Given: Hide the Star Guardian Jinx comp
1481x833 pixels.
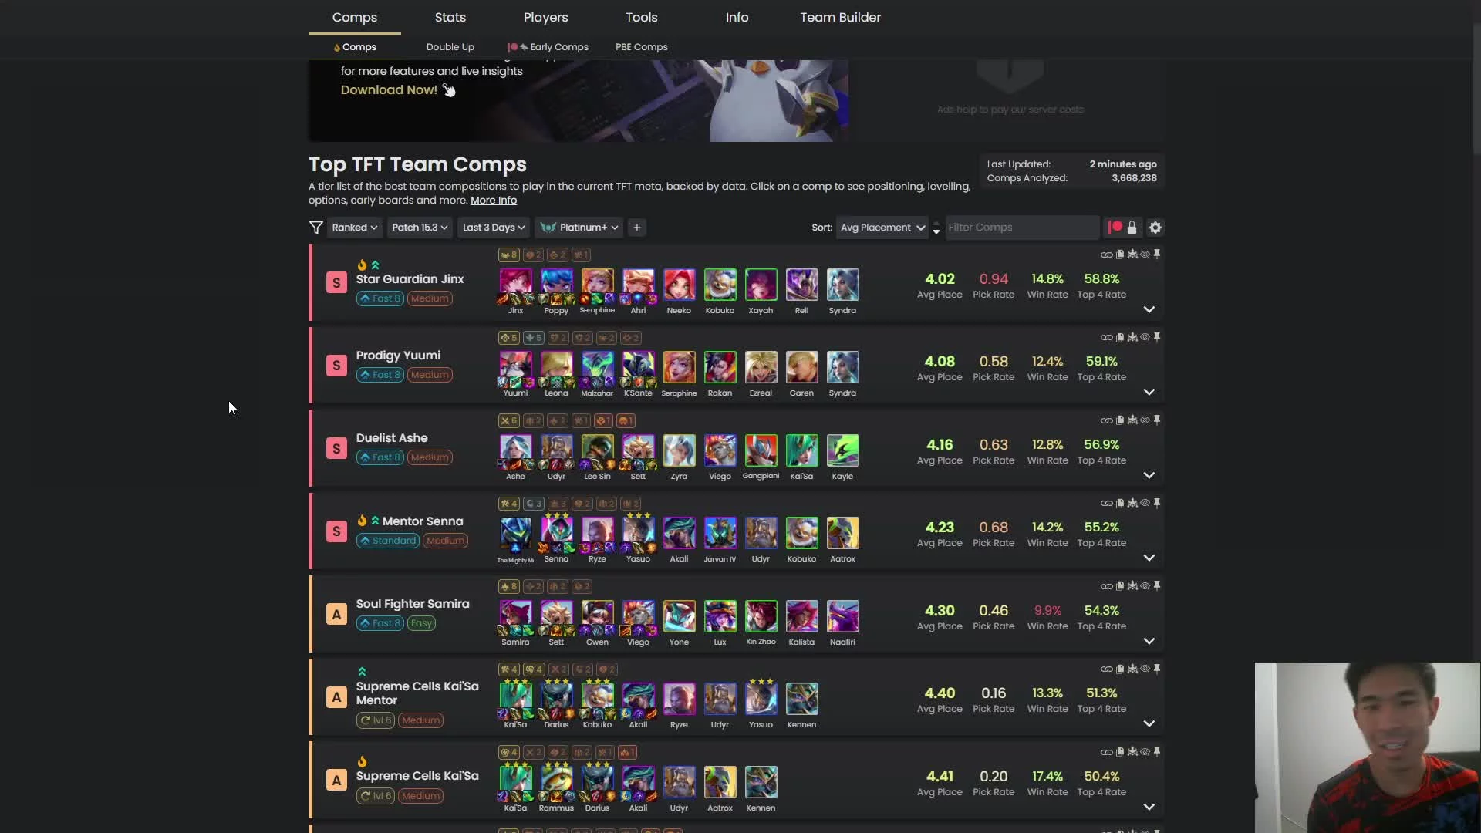Looking at the screenshot, I should pos(1145,255).
